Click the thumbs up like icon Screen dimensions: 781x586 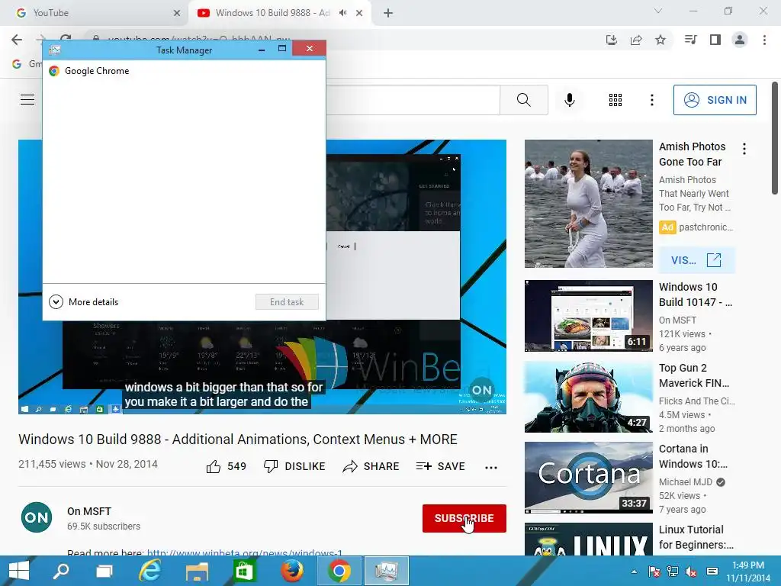[214, 466]
